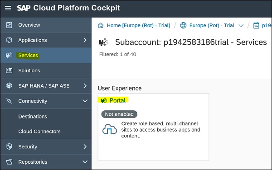Open the Europe (Rot) - Trial dropdown arrow

click(x=241, y=26)
